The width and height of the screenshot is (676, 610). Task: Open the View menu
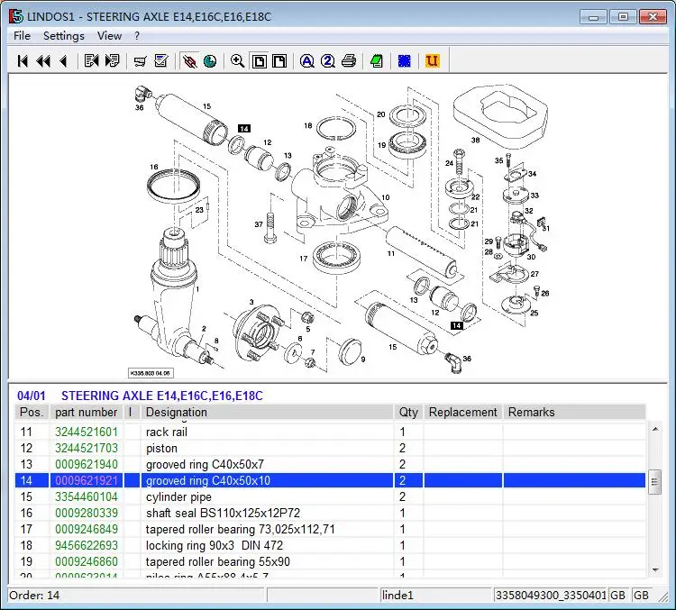click(x=109, y=36)
